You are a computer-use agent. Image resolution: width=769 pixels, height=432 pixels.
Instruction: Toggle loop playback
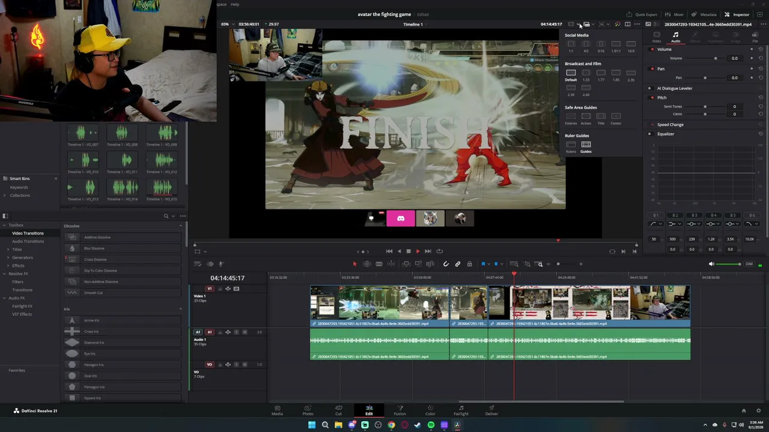(439, 251)
